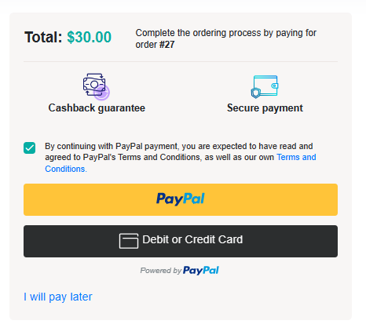Click the Secure payment wallet icon
Screen dimensions: 366x328
click(x=265, y=86)
